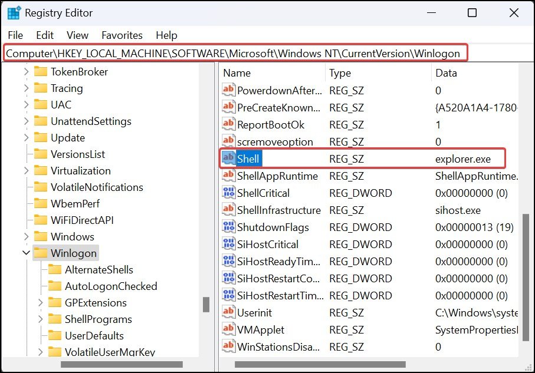Click the Winlogon folder icon in tree
The width and height of the screenshot is (535, 373).
coord(41,253)
